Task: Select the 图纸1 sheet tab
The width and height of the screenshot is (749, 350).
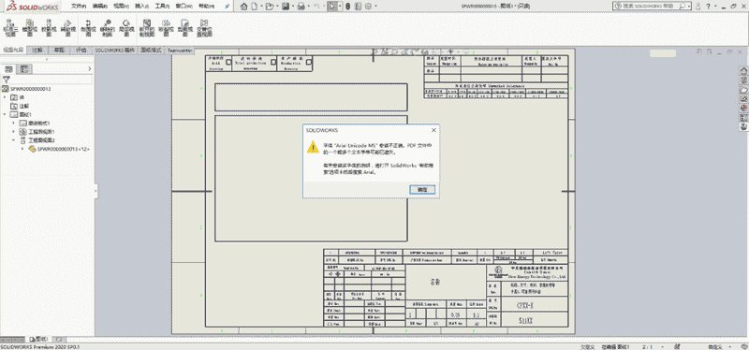Action: 38,339
